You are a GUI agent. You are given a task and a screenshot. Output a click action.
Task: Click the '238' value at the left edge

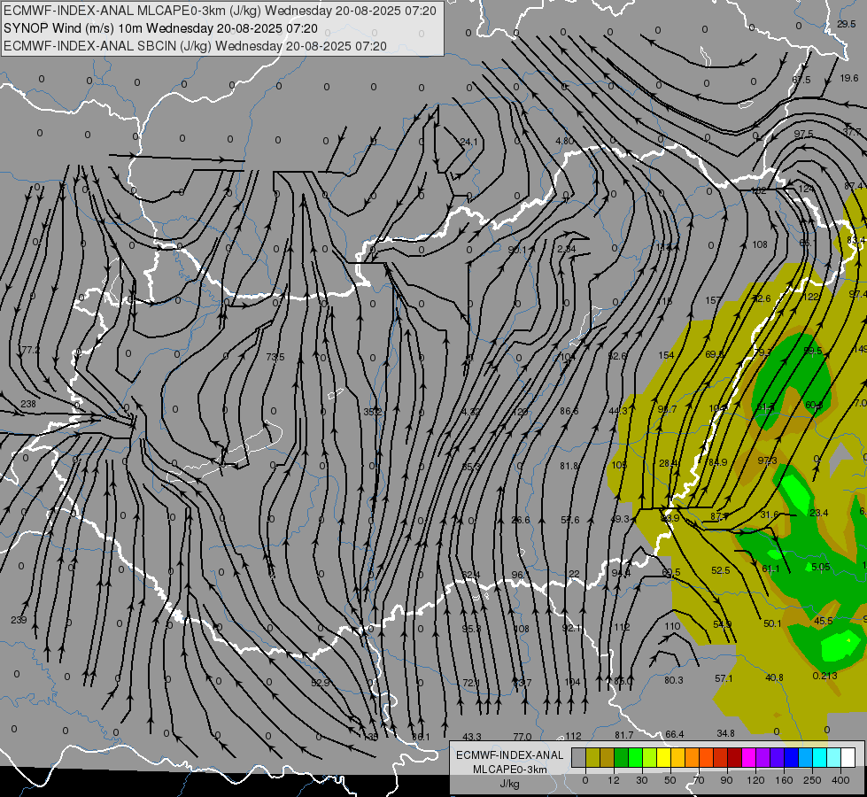pyautogui.click(x=28, y=404)
